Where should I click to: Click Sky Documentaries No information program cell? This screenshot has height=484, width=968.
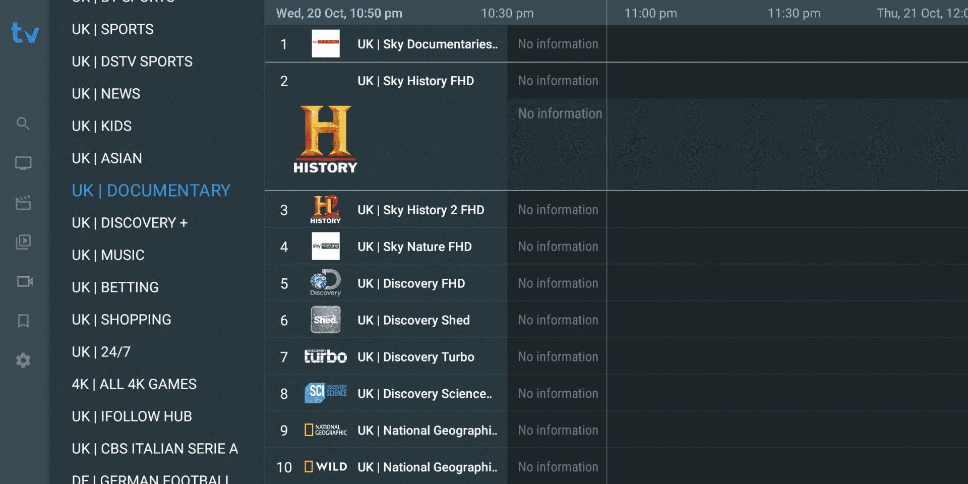(x=557, y=44)
